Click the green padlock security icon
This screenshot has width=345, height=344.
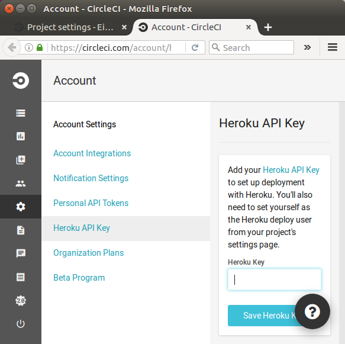point(40,47)
